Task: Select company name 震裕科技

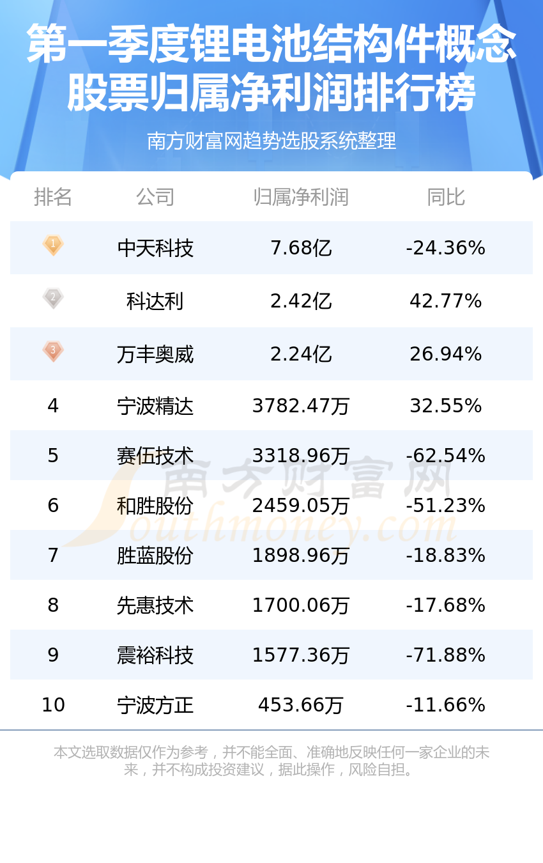Action: pyautogui.click(x=155, y=655)
